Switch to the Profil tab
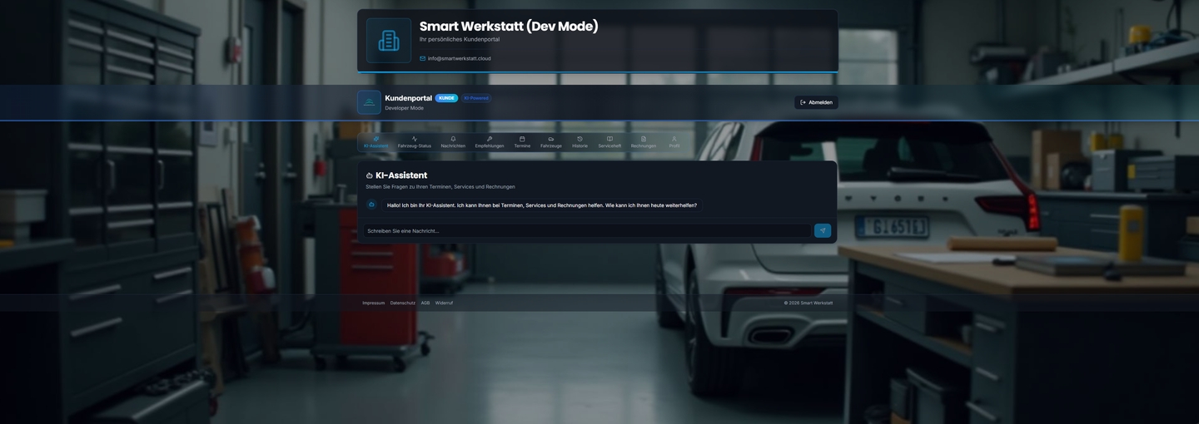 [x=674, y=142]
